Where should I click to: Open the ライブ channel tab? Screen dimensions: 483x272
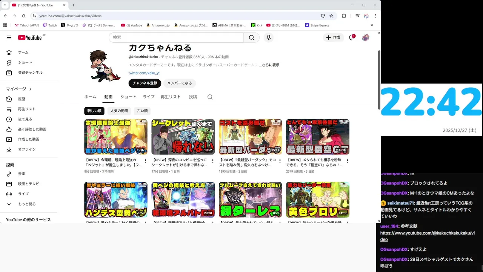[x=149, y=97]
